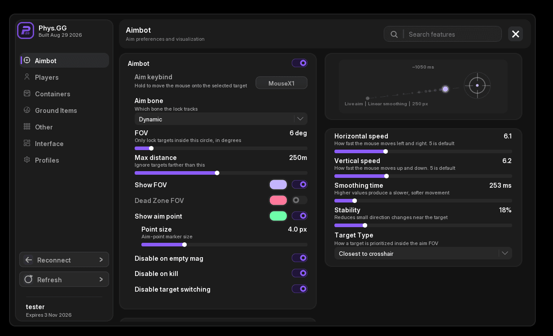The height and width of the screenshot is (336, 553).
Task: Click the "Expires 3 Nov 2026" text
Action: coord(49,315)
